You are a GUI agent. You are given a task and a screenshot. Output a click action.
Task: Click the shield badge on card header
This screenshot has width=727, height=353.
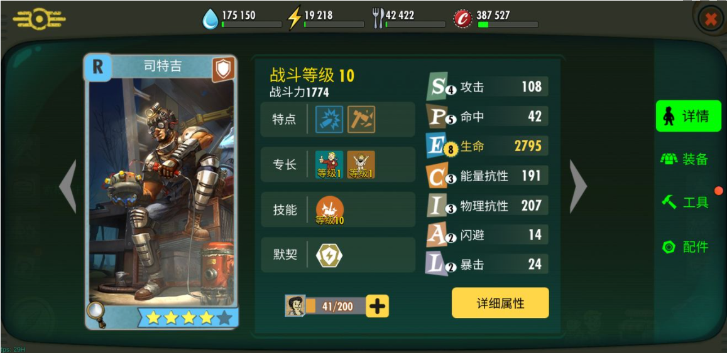pos(224,70)
